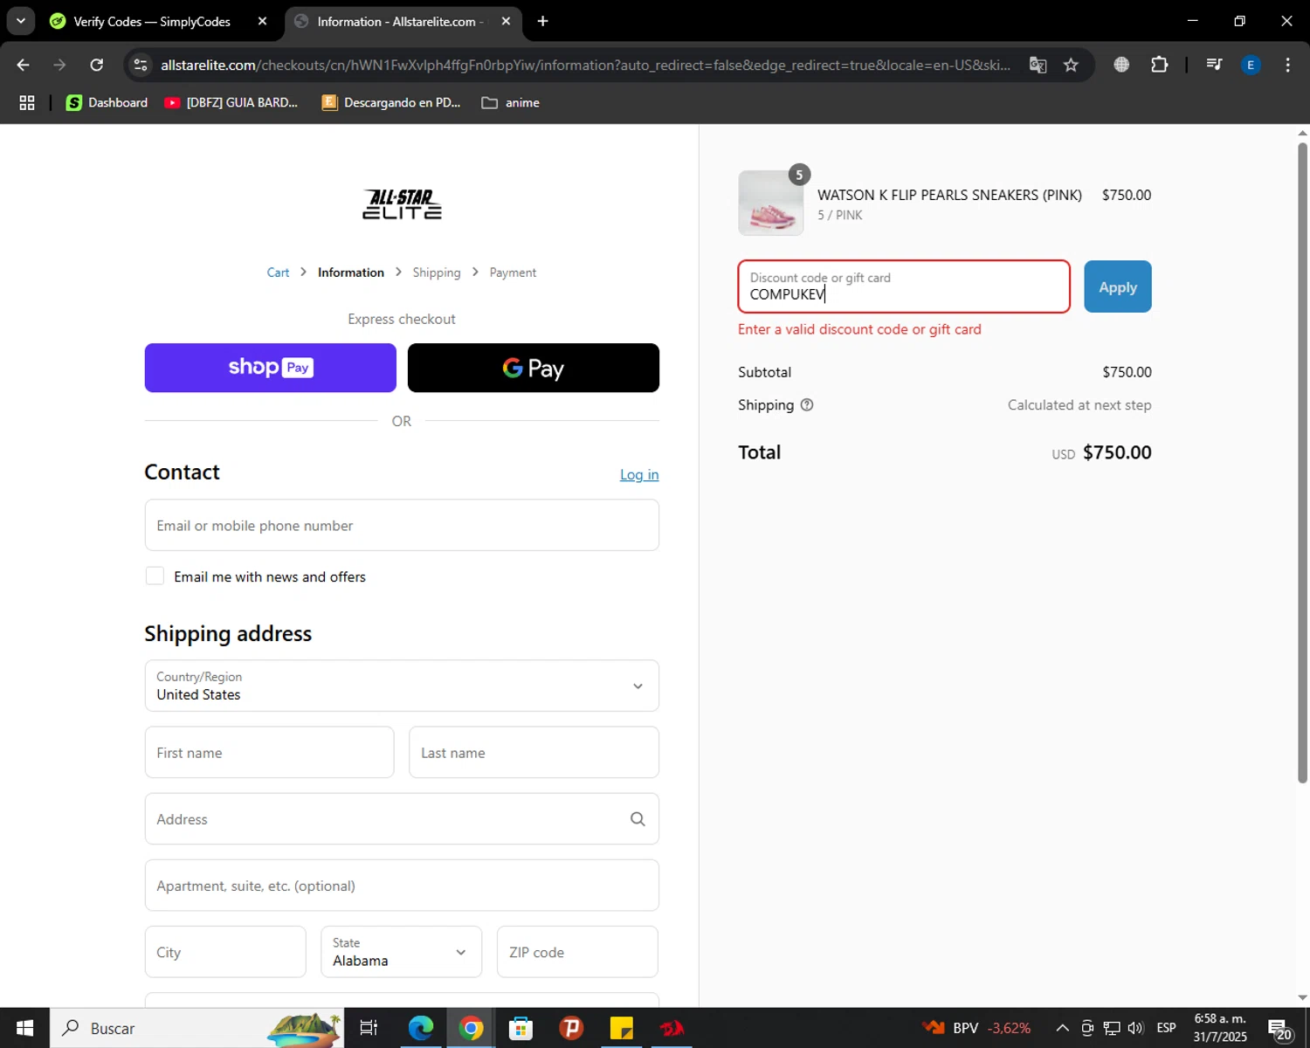Open the apps grid in bookmarks bar
The width and height of the screenshot is (1310, 1048).
pyautogui.click(x=27, y=103)
